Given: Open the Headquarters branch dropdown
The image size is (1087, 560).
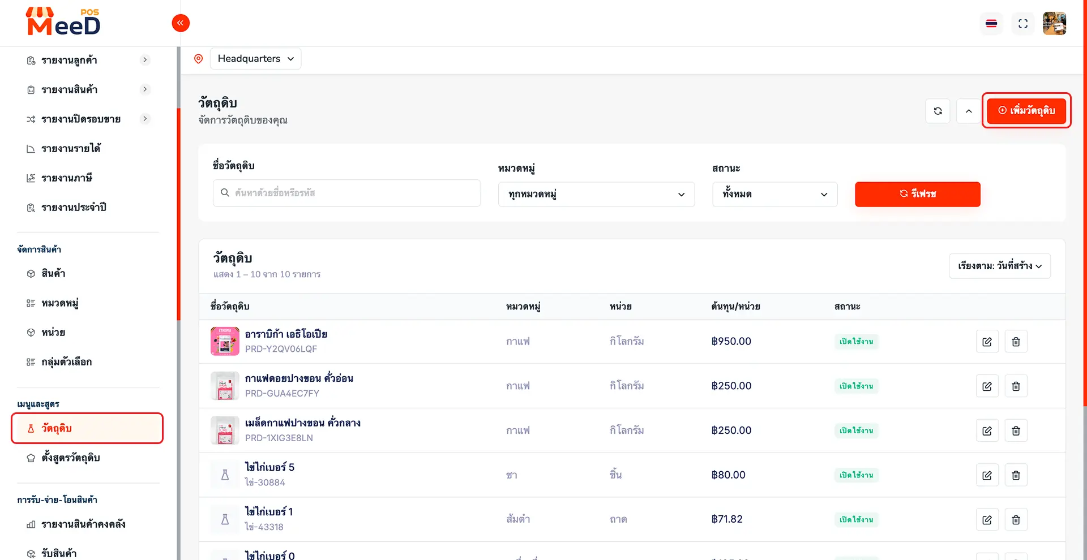Looking at the screenshot, I should 255,59.
